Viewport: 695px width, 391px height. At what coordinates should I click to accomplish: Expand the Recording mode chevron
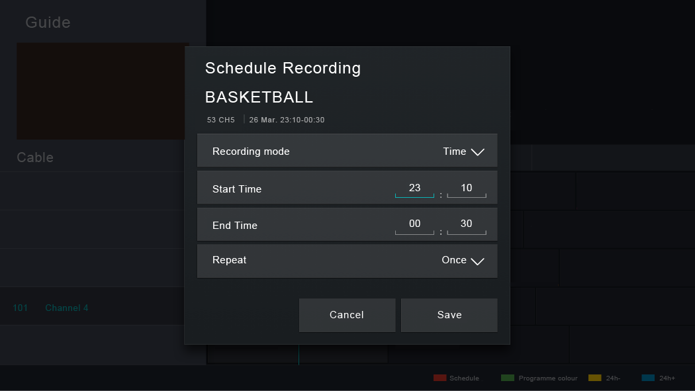click(x=477, y=152)
